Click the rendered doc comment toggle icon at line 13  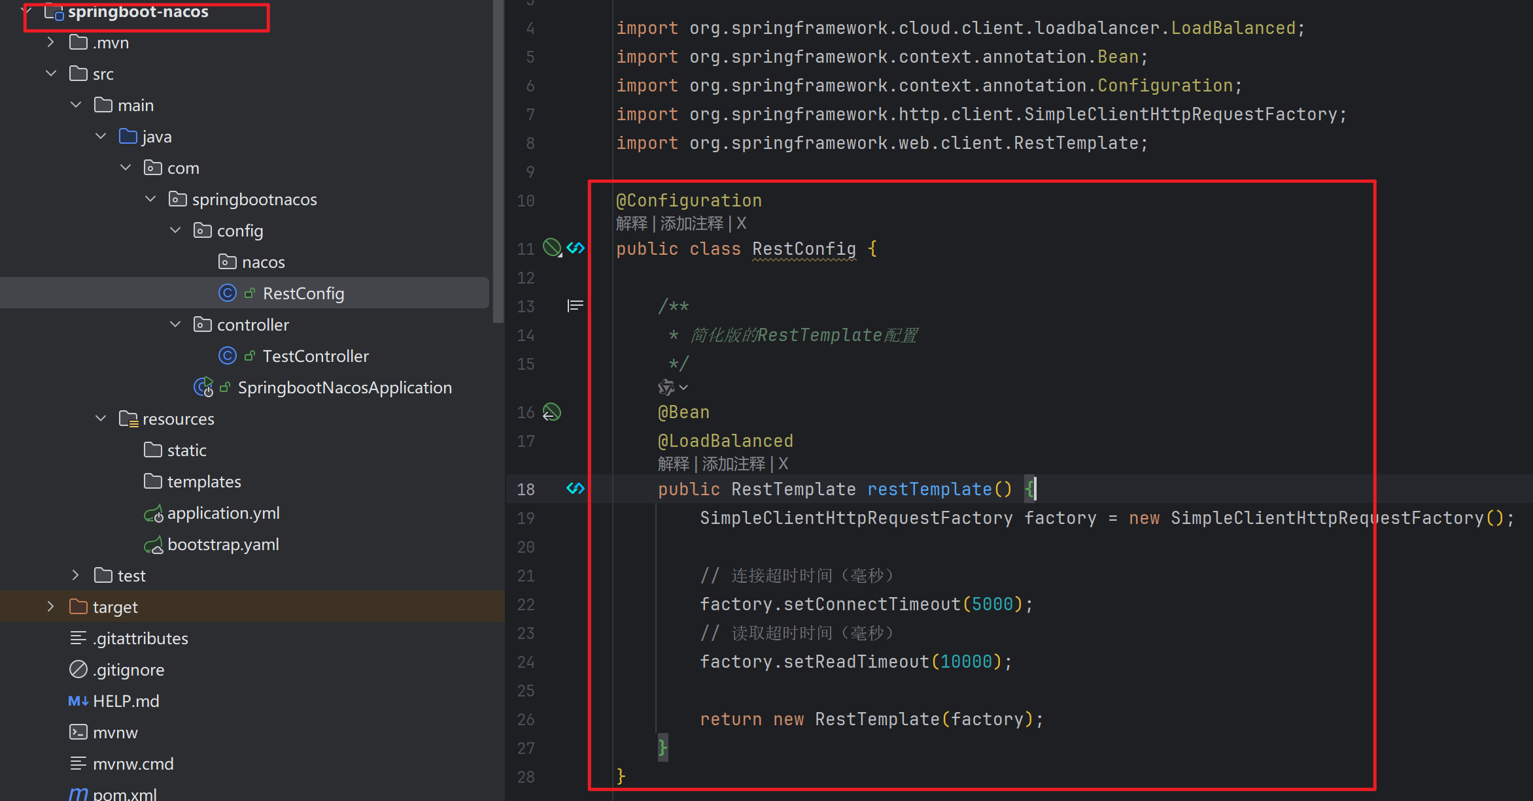575,305
